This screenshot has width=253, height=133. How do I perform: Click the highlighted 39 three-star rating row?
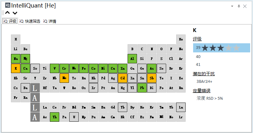click(222, 48)
